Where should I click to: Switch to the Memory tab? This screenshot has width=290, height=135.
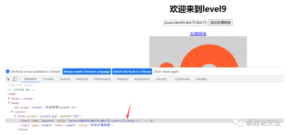pos(123,79)
